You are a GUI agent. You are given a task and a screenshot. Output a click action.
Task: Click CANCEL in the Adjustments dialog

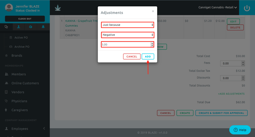pyautogui.click(x=132, y=57)
